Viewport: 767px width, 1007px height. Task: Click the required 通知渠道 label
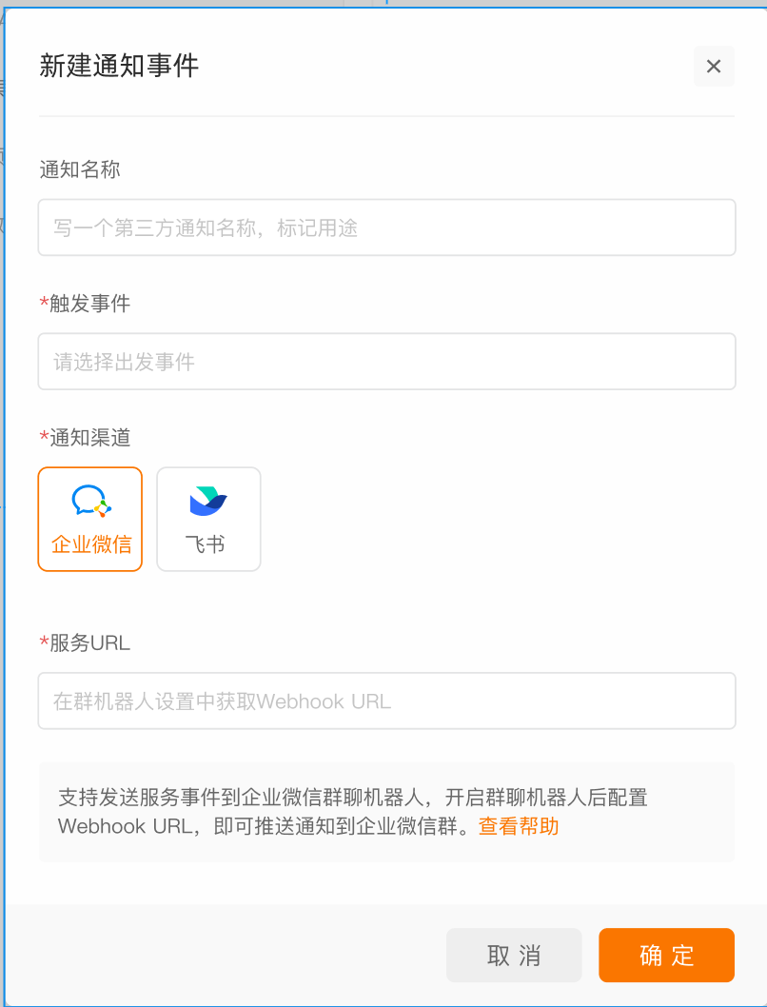point(85,438)
